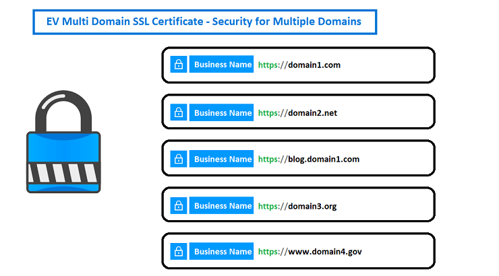499x276 pixels.
Task: Click the https://domain2.net URL text
Action: point(297,112)
